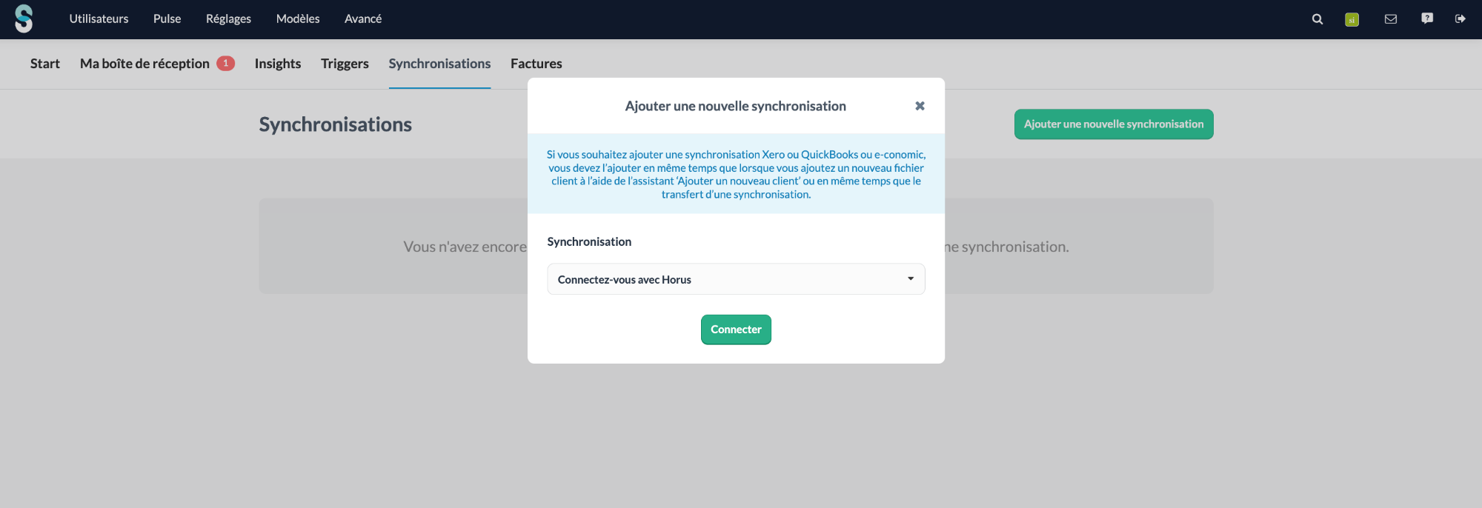The width and height of the screenshot is (1482, 508).
Task: Switch to the Insights tab
Action: (277, 64)
